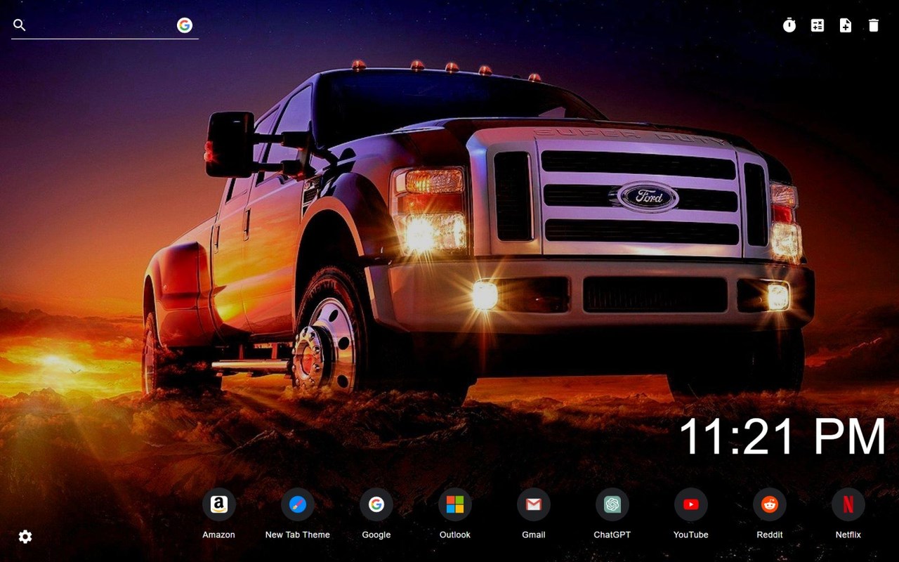The height and width of the screenshot is (562, 899).
Task: Open the settings gear icon
Action: coord(25,537)
